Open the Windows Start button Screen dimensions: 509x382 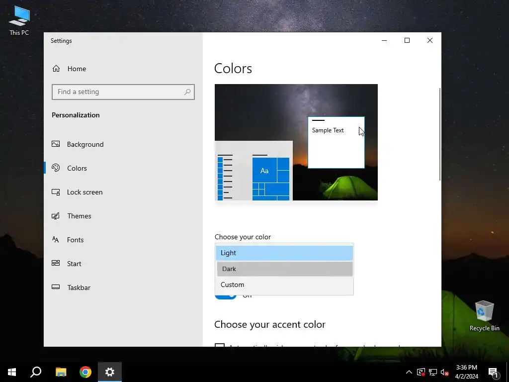coord(12,372)
